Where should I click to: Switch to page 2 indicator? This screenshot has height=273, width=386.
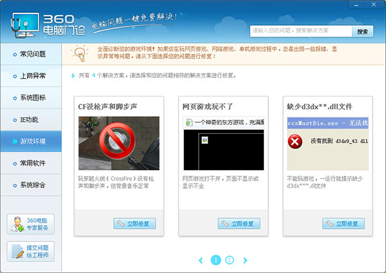pyautogui.click(x=230, y=260)
